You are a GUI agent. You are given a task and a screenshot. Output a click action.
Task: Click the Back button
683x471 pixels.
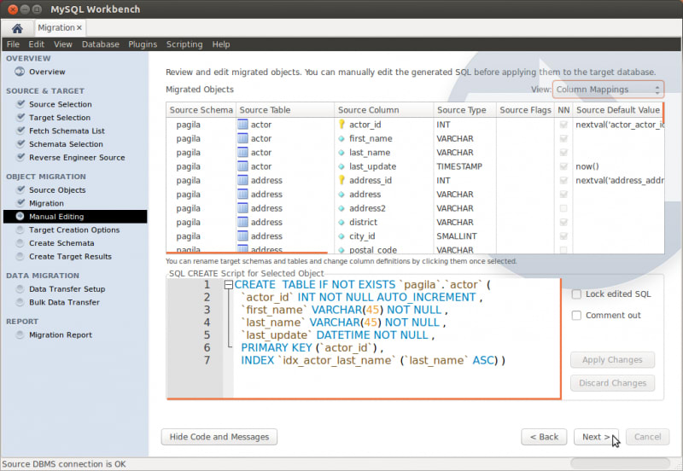(x=544, y=437)
